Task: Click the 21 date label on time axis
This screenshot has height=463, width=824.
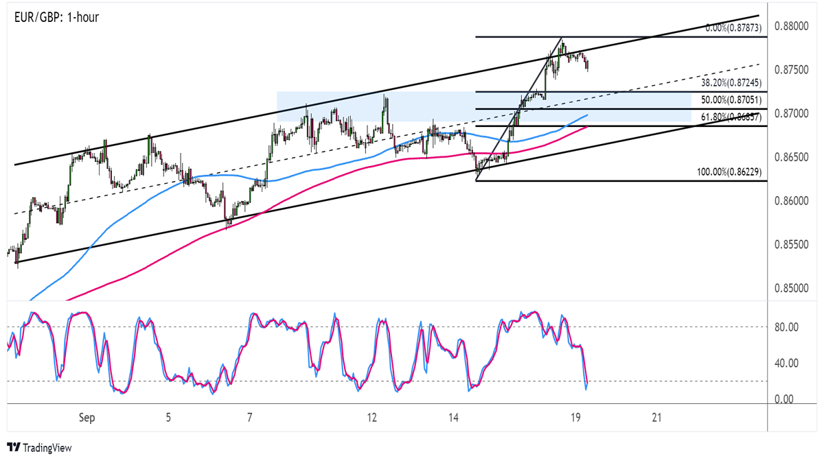Action: coord(656,417)
